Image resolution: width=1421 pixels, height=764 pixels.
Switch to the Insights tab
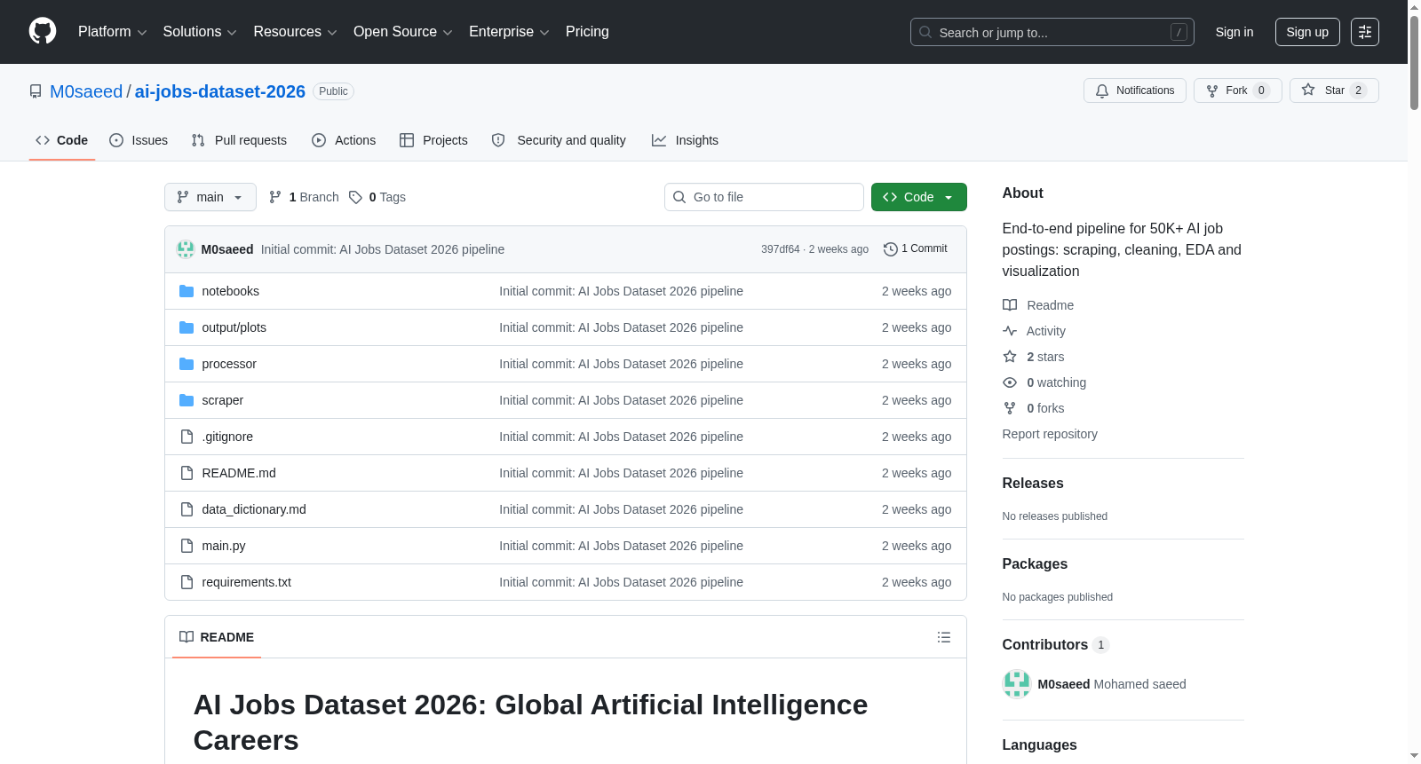click(685, 140)
